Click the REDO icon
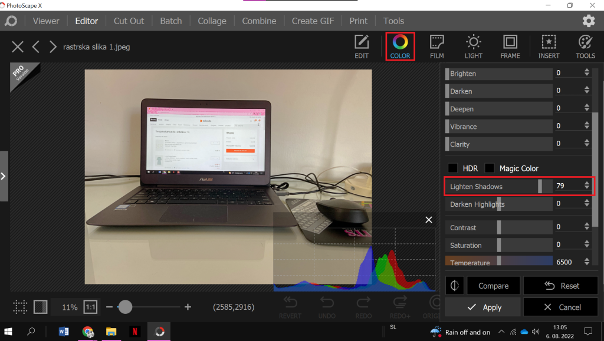Viewport: 604px width, 341px height. 363,307
